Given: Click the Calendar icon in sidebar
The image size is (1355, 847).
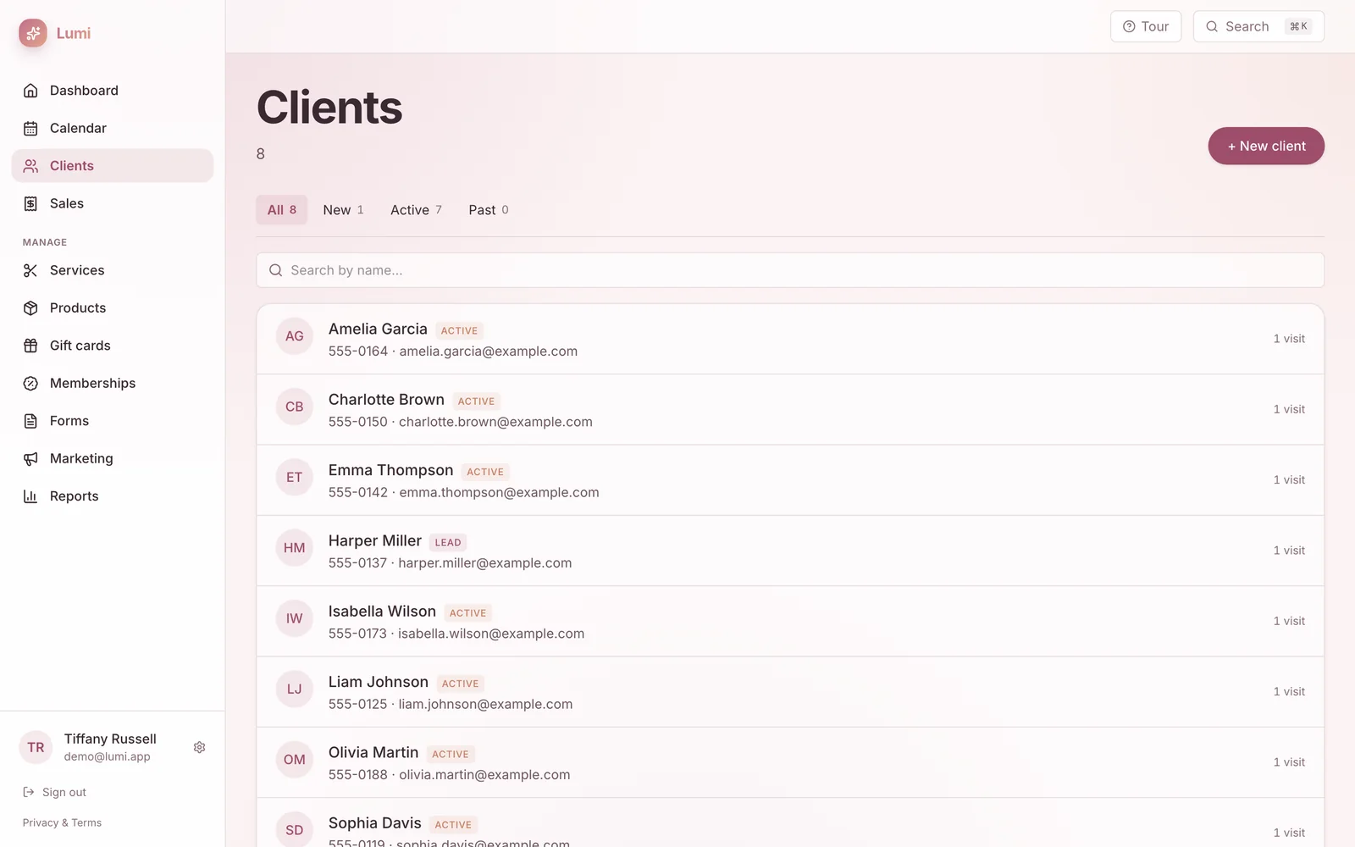Looking at the screenshot, I should (30, 129).
